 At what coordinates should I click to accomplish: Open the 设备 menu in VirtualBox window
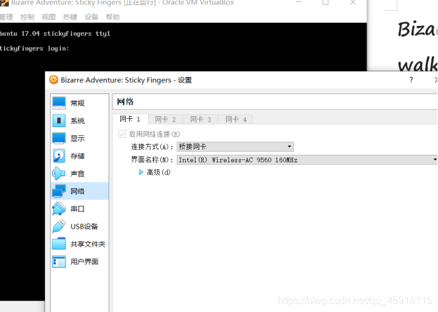click(91, 17)
